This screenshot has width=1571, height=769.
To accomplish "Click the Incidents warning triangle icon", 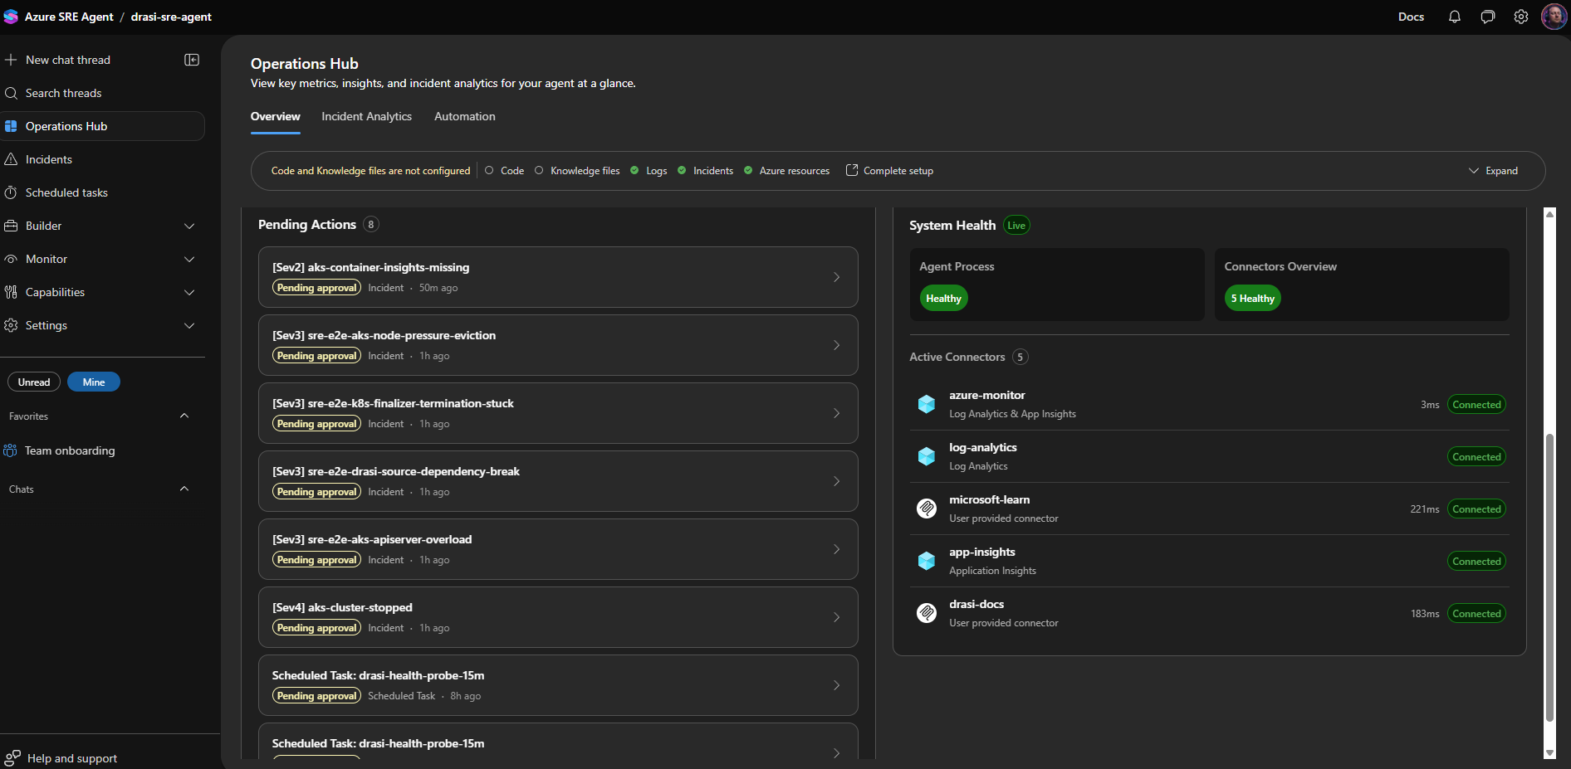I will [x=11, y=159].
